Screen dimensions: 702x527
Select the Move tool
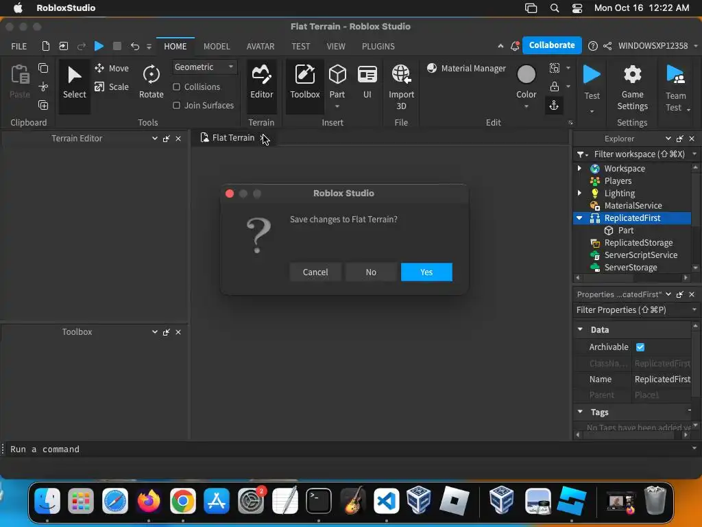112,68
